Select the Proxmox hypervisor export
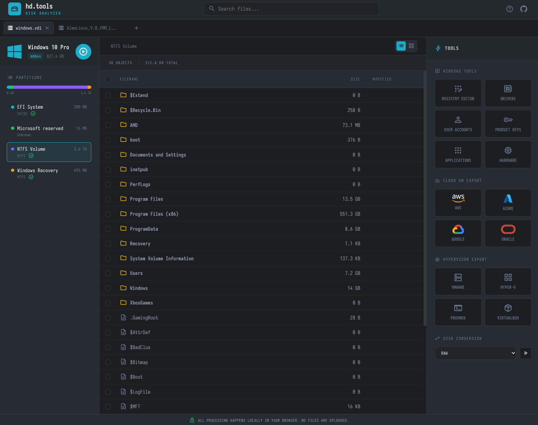This screenshot has height=425, width=538. (458, 312)
